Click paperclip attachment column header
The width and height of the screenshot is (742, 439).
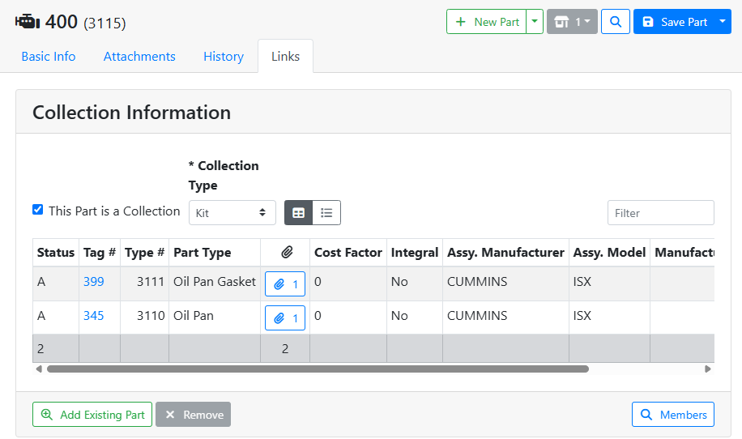click(284, 253)
